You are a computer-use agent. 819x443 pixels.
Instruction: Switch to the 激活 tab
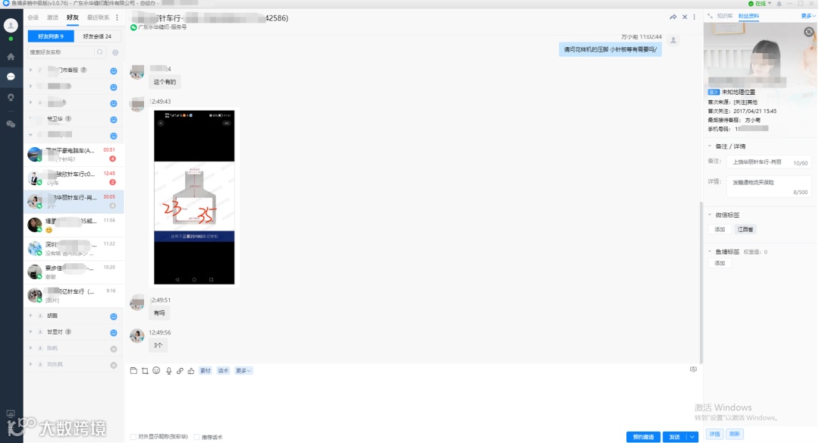52,17
